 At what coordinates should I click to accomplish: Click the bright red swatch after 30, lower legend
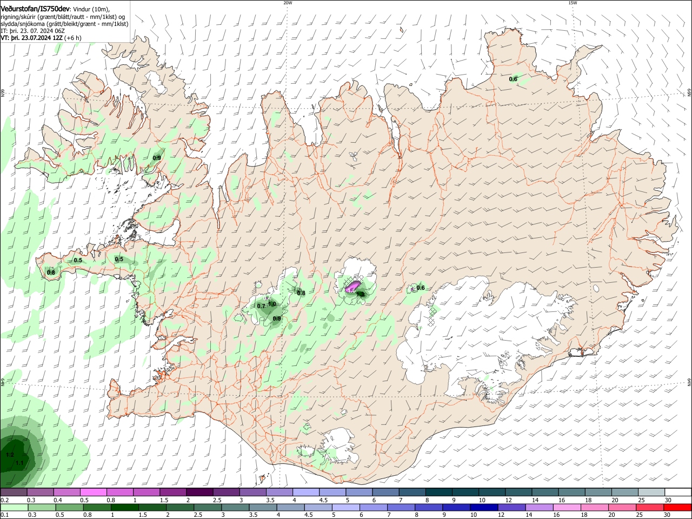(x=678, y=507)
